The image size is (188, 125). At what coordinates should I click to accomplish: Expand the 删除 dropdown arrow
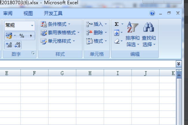(106, 33)
